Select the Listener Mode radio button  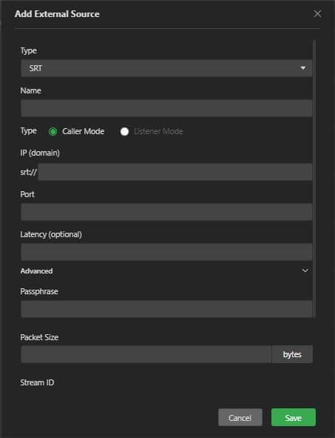124,131
